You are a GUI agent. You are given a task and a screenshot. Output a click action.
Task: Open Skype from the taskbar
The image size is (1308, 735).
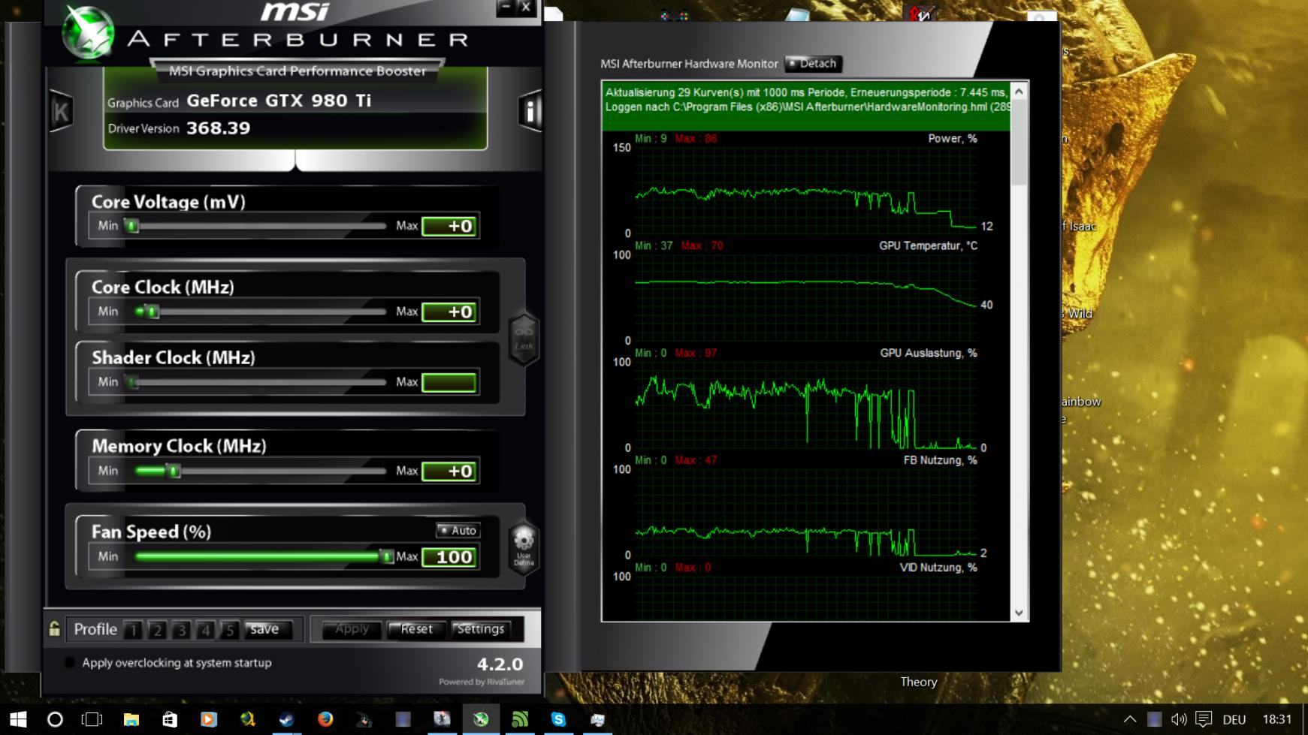point(558,719)
